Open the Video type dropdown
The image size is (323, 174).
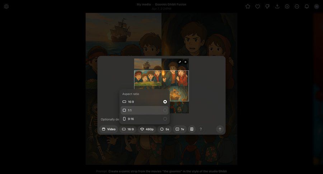point(109,129)
